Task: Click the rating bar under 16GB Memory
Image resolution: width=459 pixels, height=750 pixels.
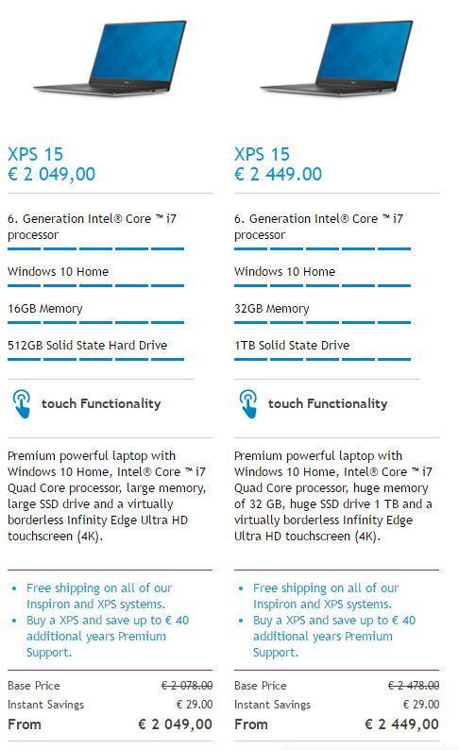Action: (x=95, y=322)
